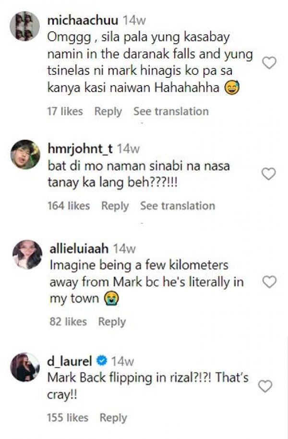
Task: See translation of michaachuu's comment
Action: (171, 111)
